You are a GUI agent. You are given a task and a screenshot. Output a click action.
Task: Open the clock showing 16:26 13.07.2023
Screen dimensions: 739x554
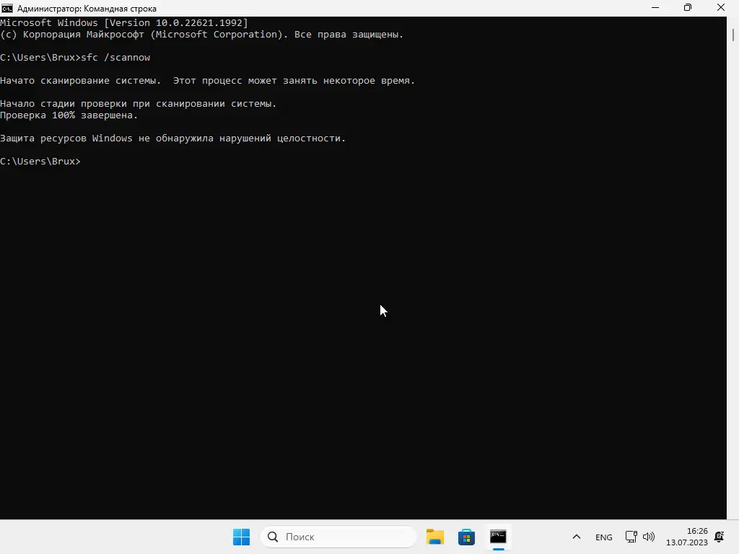pyautogui.click(x=687, y=537)
